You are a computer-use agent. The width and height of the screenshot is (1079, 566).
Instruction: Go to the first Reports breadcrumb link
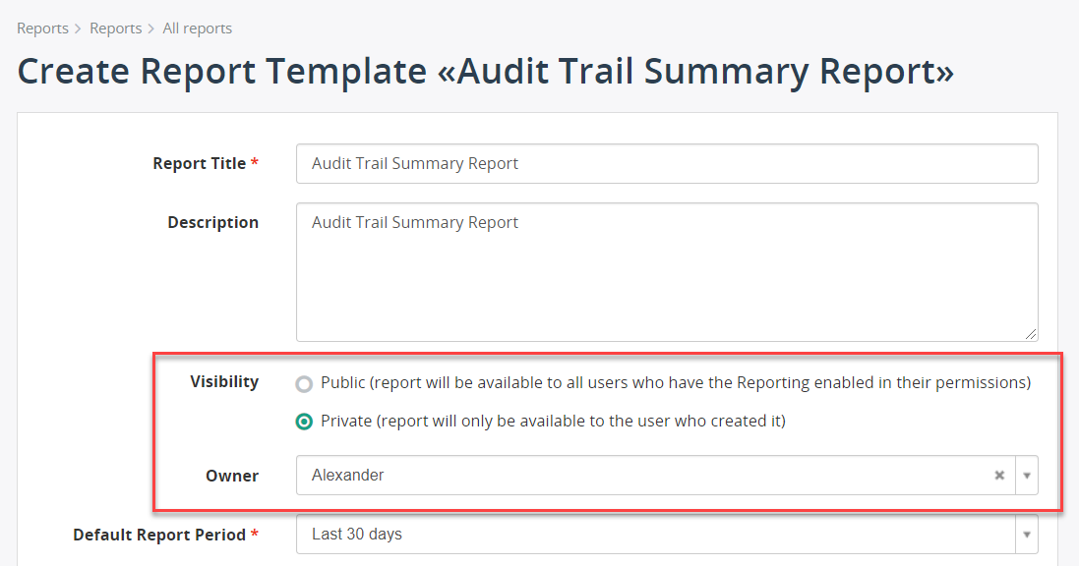(42, 28)
